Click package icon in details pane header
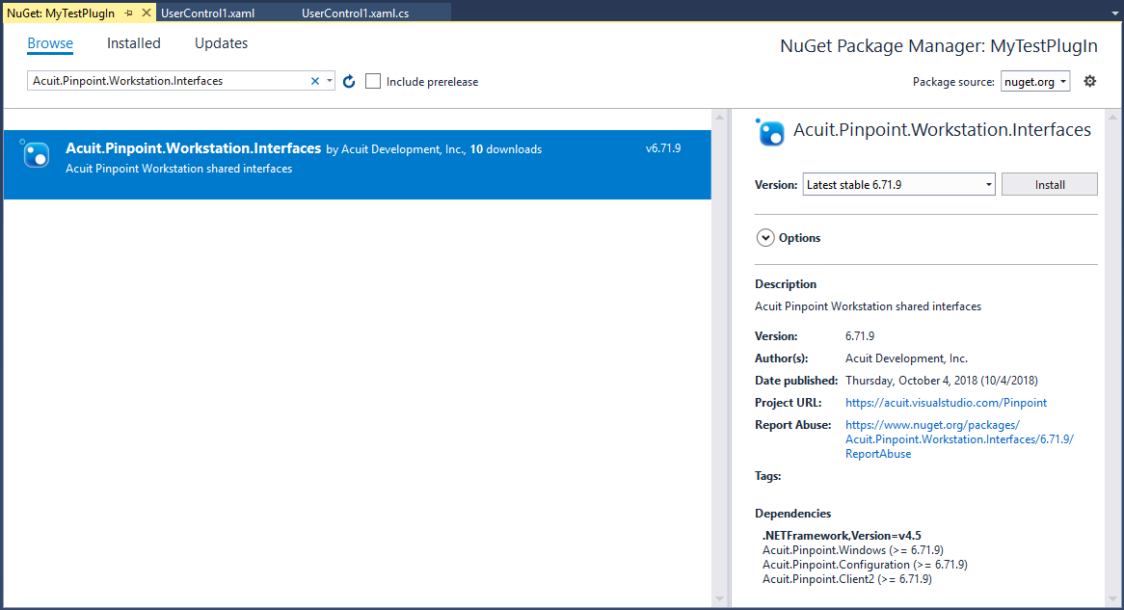Screen dimensions: 1124x610 pyautogui.click(x=770, y=132)
